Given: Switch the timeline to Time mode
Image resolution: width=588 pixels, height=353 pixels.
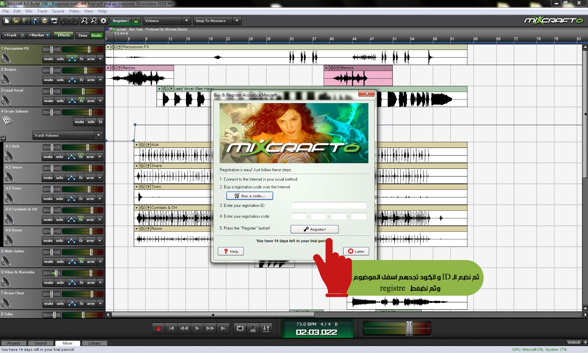Looking at the screenshot, I should click(83, 36).
